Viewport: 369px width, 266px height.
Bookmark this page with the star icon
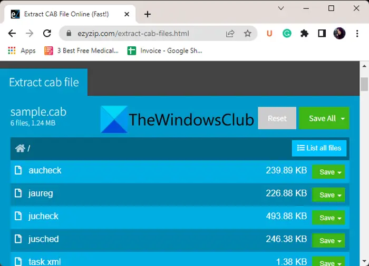247,34
